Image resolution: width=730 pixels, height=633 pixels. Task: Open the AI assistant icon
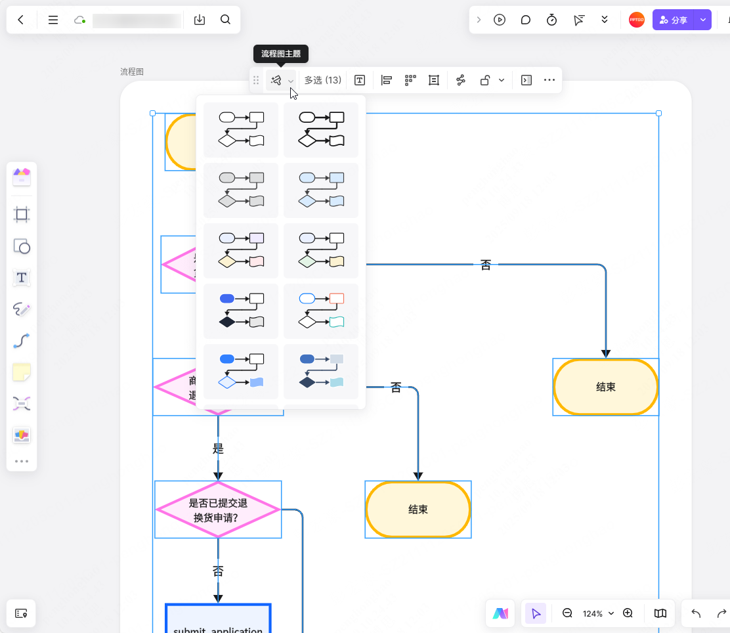click(500, 613)
